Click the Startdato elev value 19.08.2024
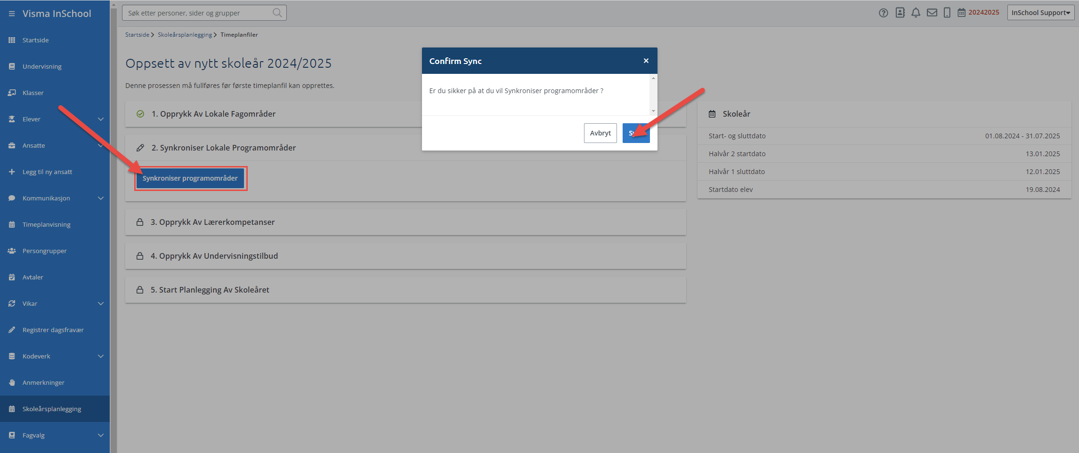 [1043, 190]
